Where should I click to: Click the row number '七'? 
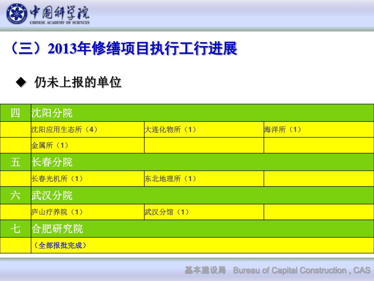click(15, 229)
